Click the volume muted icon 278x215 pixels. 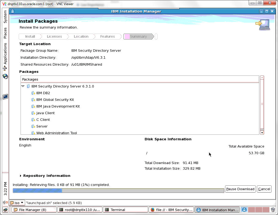[5, 202]
